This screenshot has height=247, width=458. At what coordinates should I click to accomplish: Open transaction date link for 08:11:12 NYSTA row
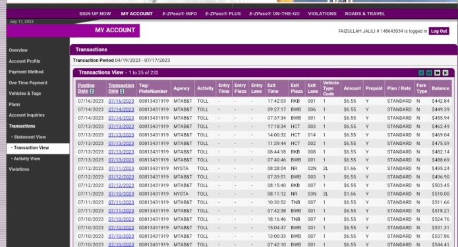121,194
